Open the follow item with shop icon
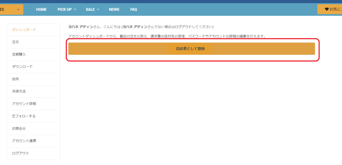Screen dimensions: 342x165 24,116
